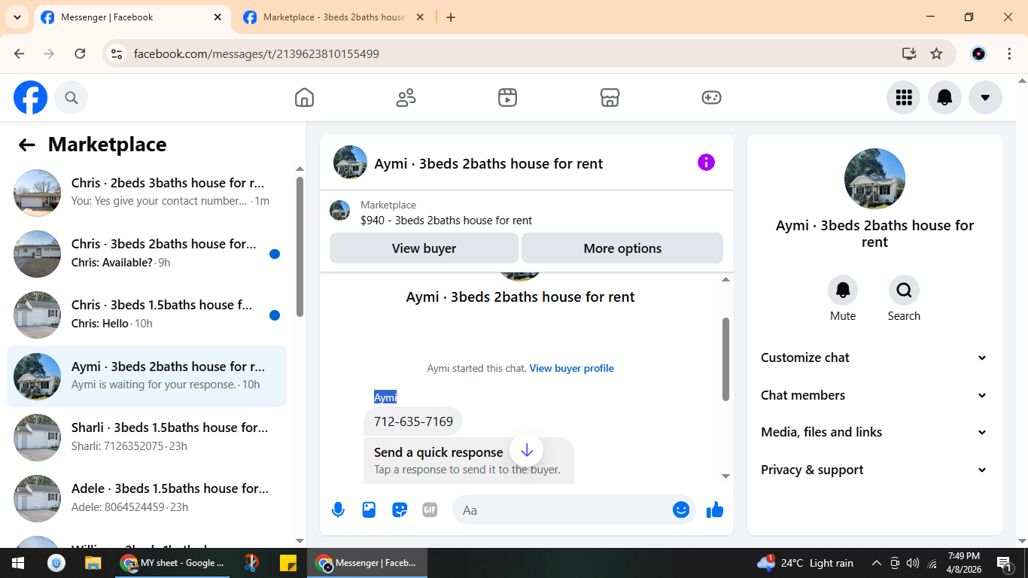Image resolution: width=1028 pixels, height=578 pixels.
Task: Click the conversation list scrollbar
Action: coord(300,247)
